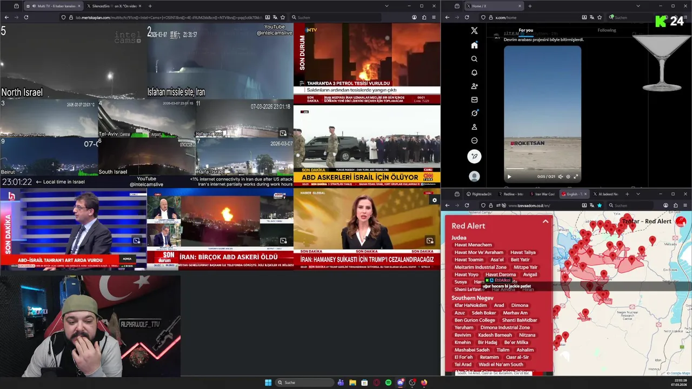List all tabs dropdown in X window
Image resolution: width=692 pixels, height=389 pixels.
coord(638,6)
